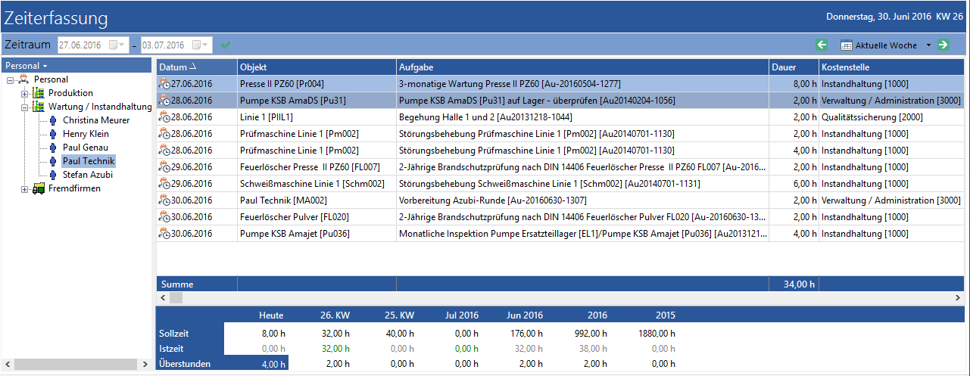Select Christina Meurer in the tree
This screenshot has width=970, height=376.
pyautogui.click(x=96, y=120)
